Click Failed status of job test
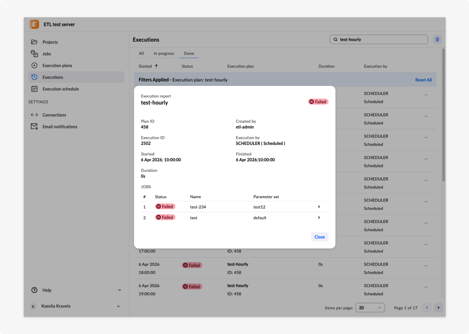Viewport: 469px width, 334px height. (165, 217)
